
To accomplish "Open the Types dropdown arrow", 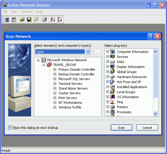I will (88, 52).
